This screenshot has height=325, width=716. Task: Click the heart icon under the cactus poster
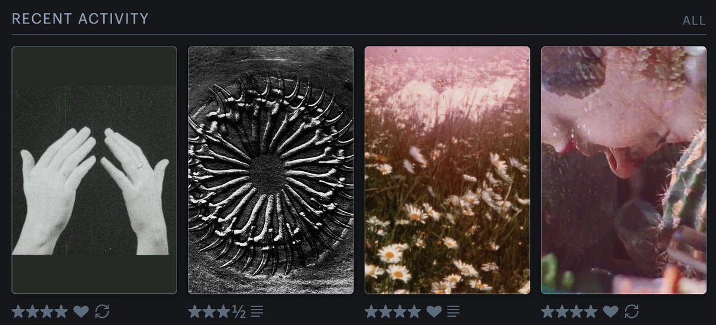611,311
